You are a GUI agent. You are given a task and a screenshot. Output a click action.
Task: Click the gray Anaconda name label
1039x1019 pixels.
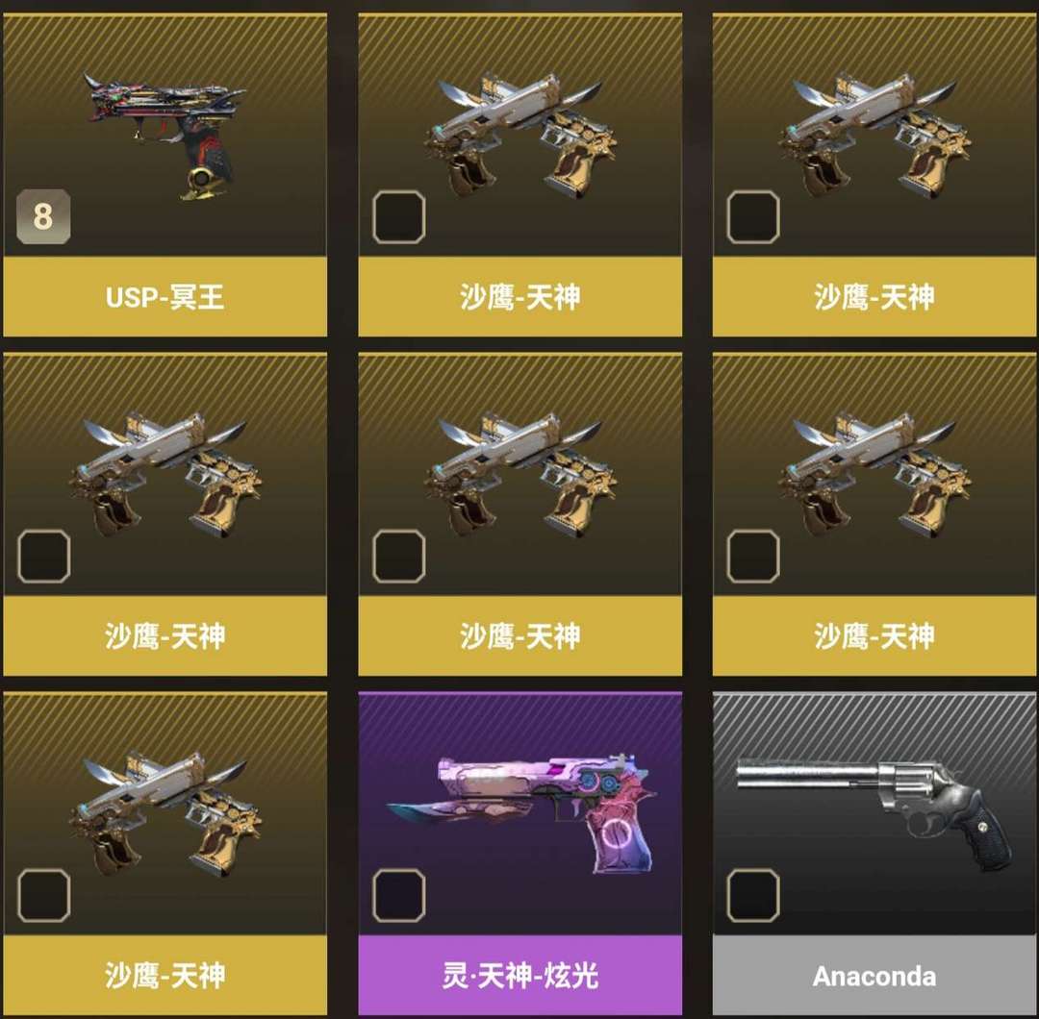[x=874, y=976]
